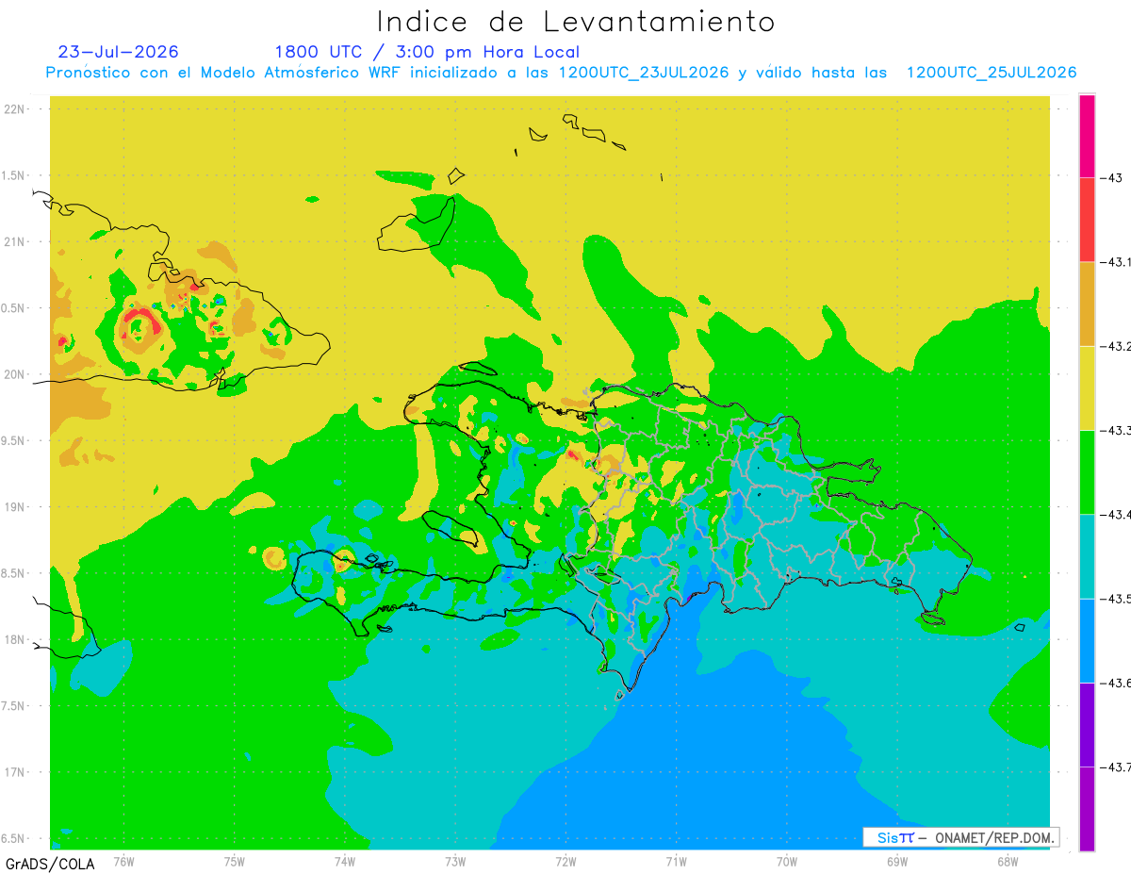Click the "71W" longitude label
1131x874 pixels.
(676, 861)
